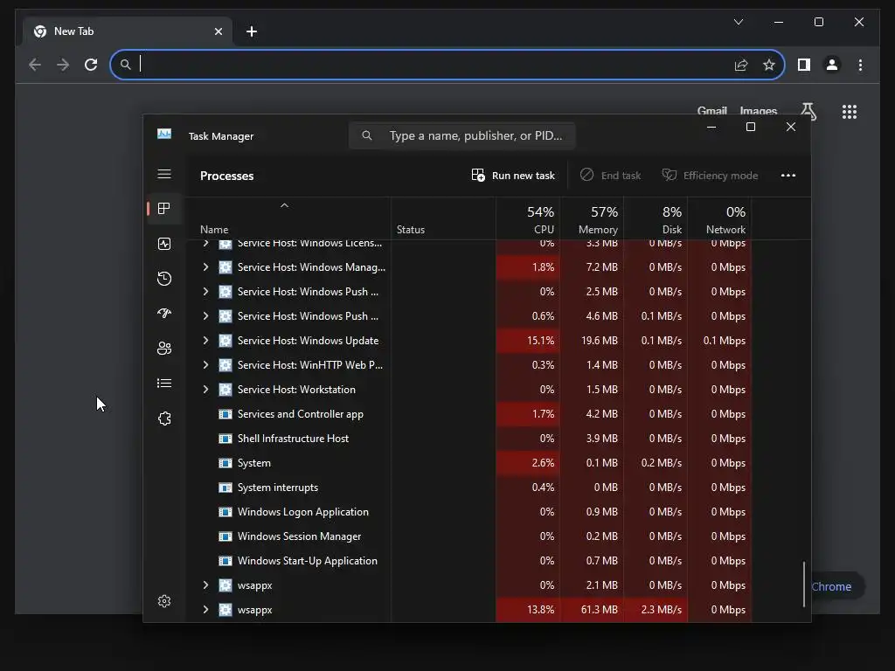Expand the wsappx row using 2.1 MB

205,585
